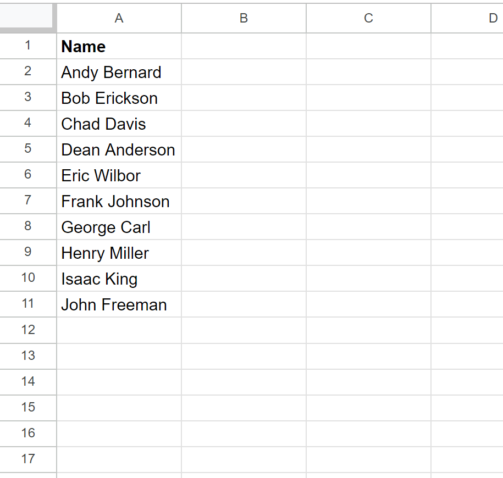Click the Name header cell

[x=119, y=46]
